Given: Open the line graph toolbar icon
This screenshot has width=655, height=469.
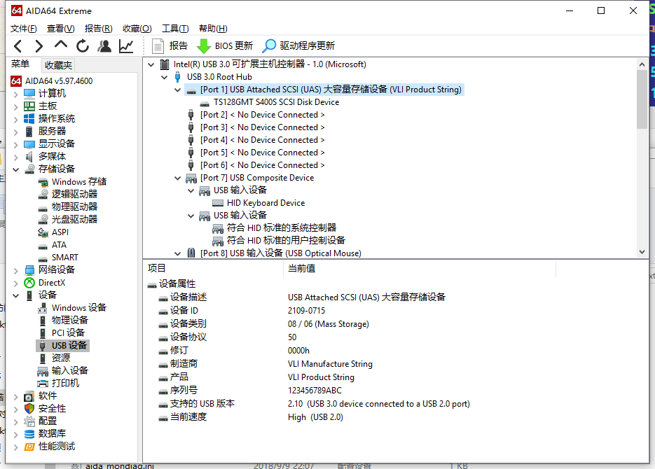Looking at the screenshot, I should coord(125,46).
